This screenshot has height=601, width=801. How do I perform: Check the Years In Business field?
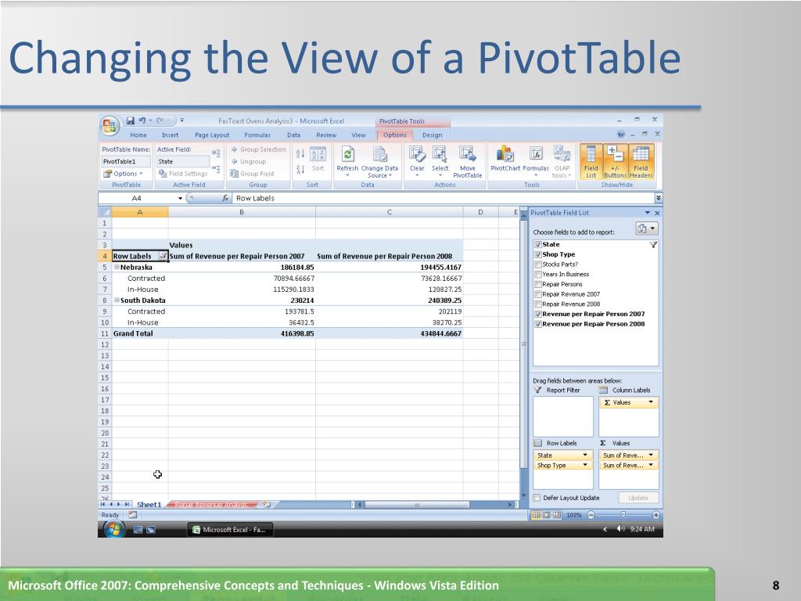pyautogui.click(x=538, y=275)
